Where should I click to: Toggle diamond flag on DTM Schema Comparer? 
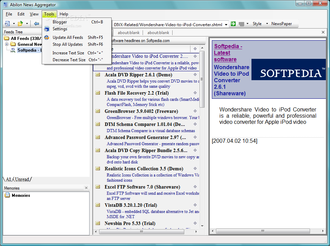195,124
